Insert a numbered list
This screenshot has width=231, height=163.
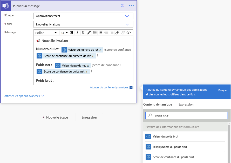[x=100, y=32]
